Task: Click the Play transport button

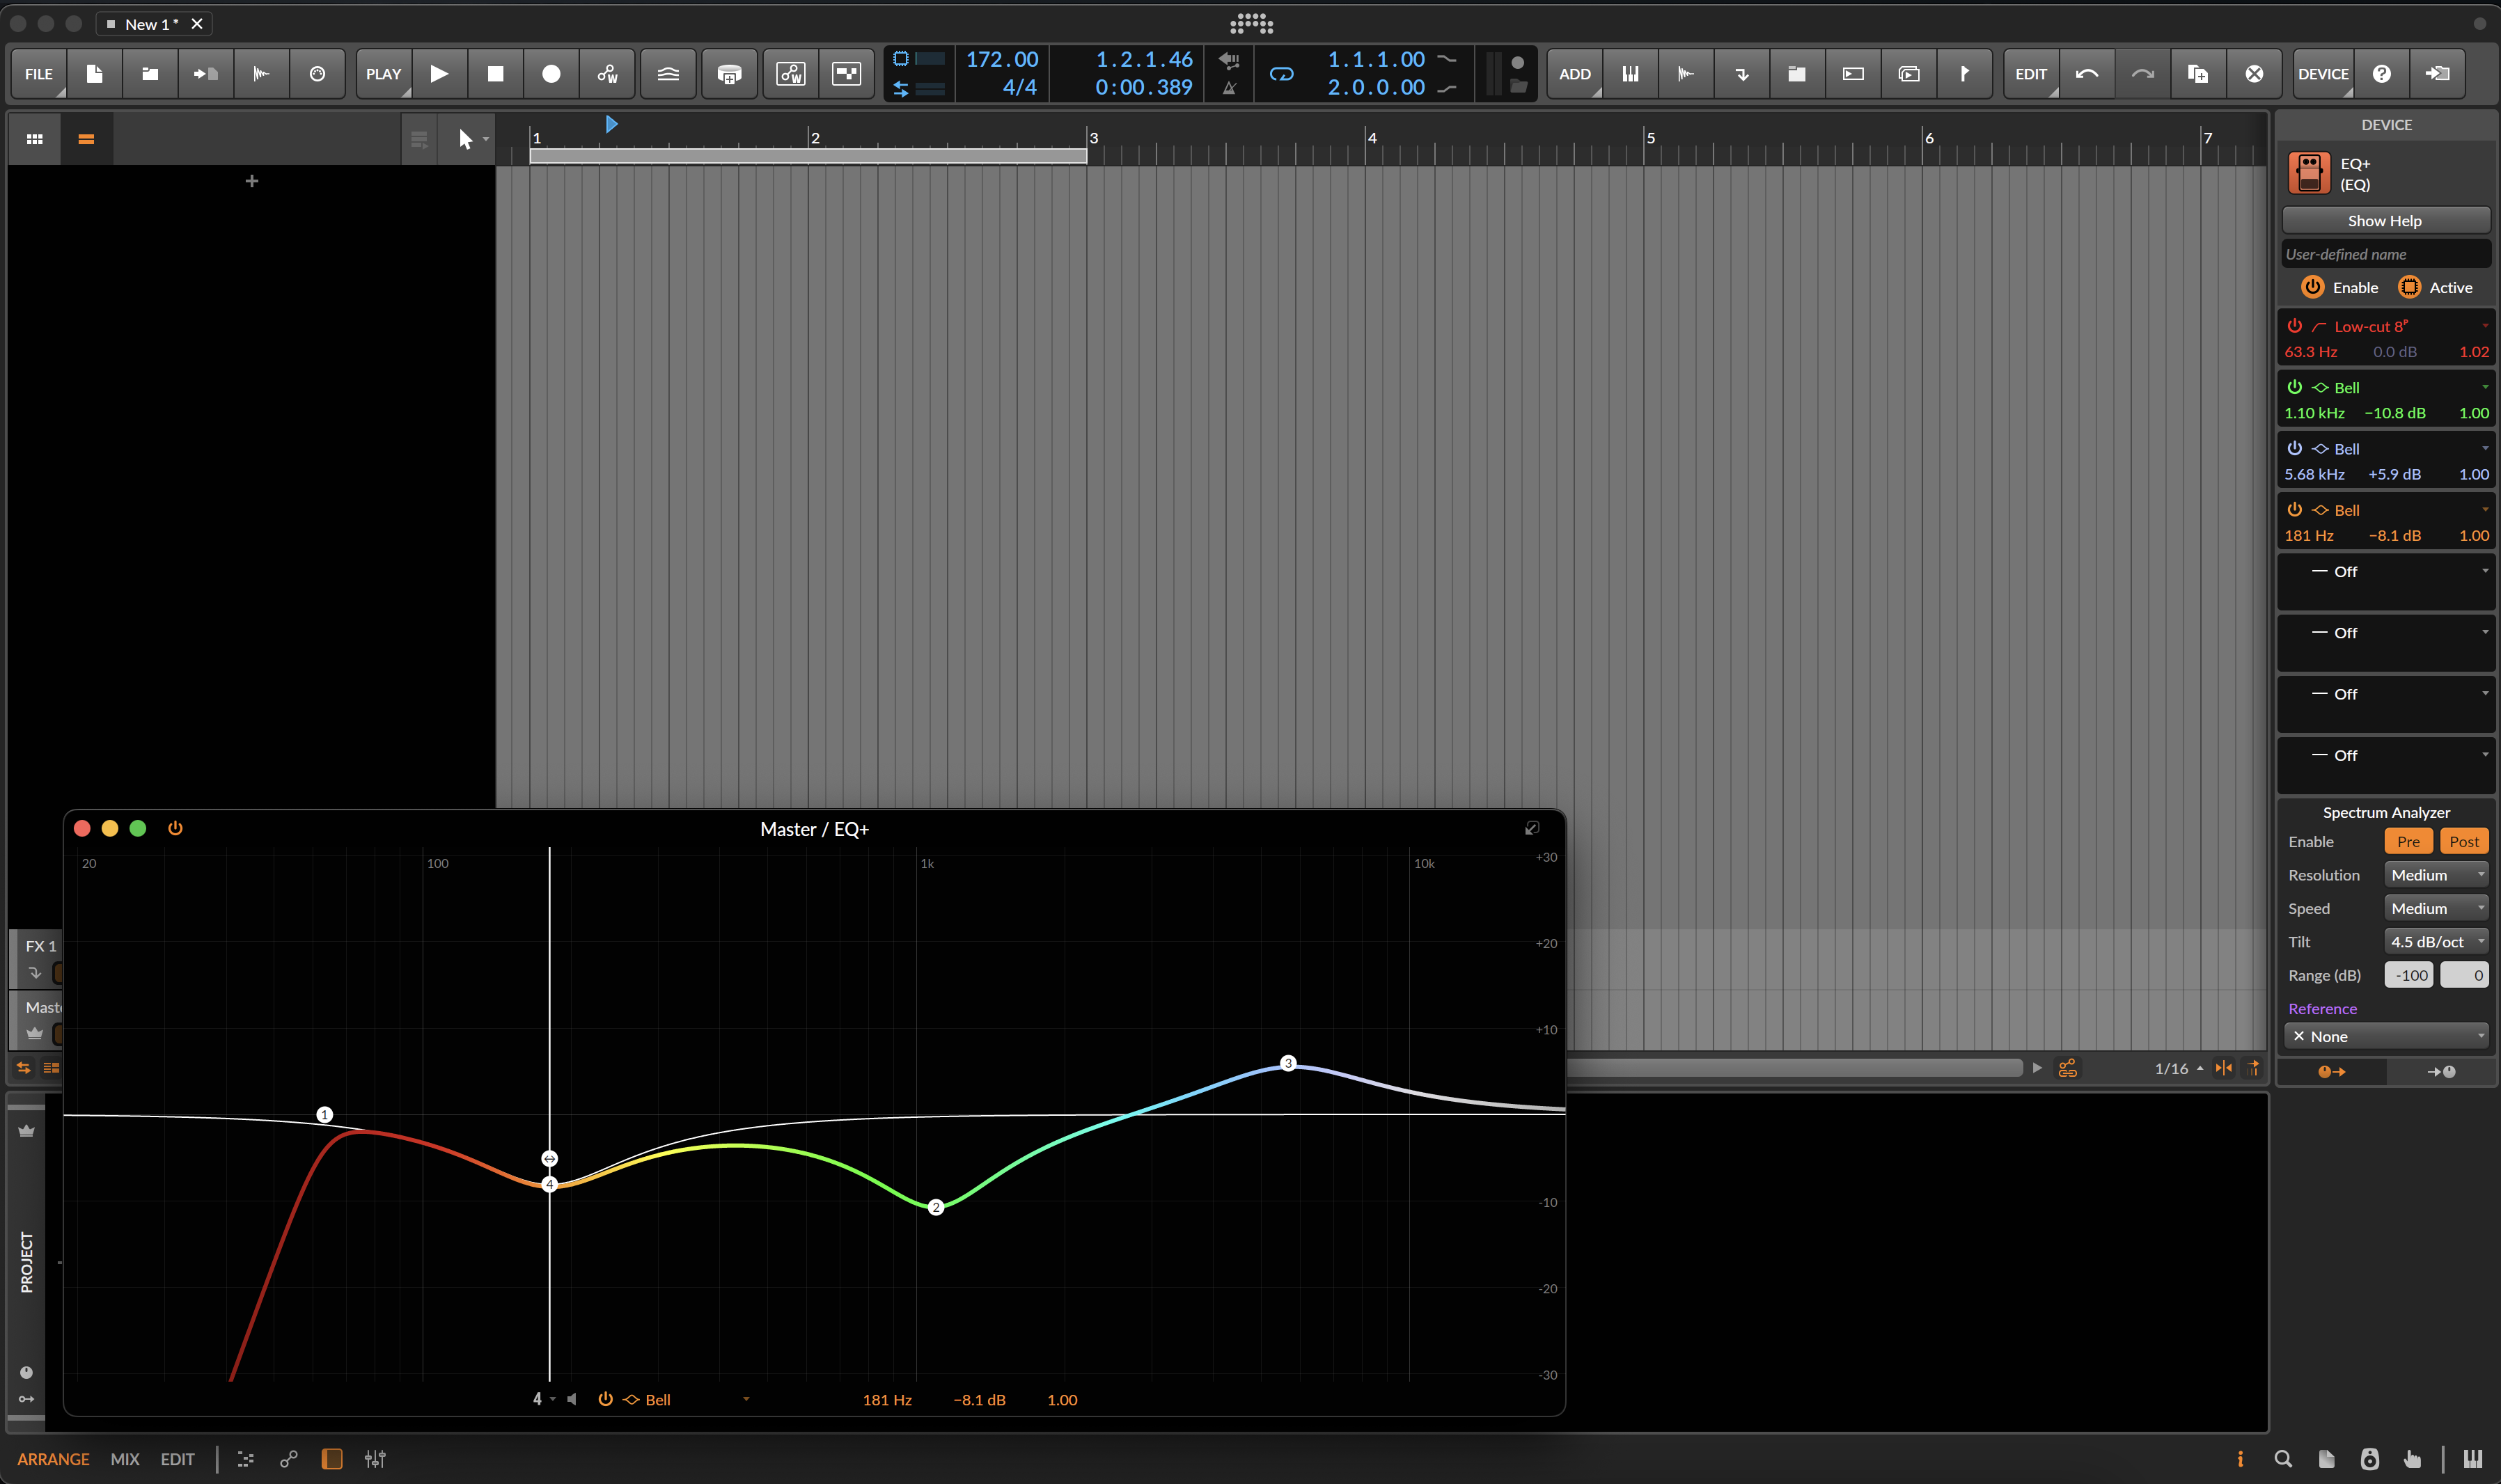Action: (x=439, y=74)
